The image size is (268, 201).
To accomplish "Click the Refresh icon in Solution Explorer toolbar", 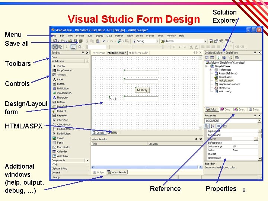I will [x=218, y=58].
